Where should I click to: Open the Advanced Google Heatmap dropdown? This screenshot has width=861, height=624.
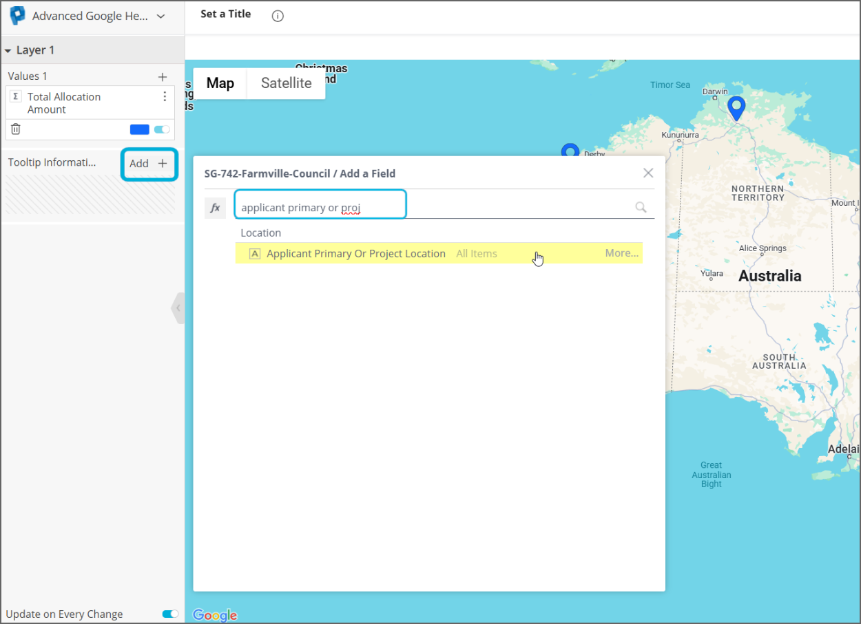pyautogui.click(x=160, y=17)
